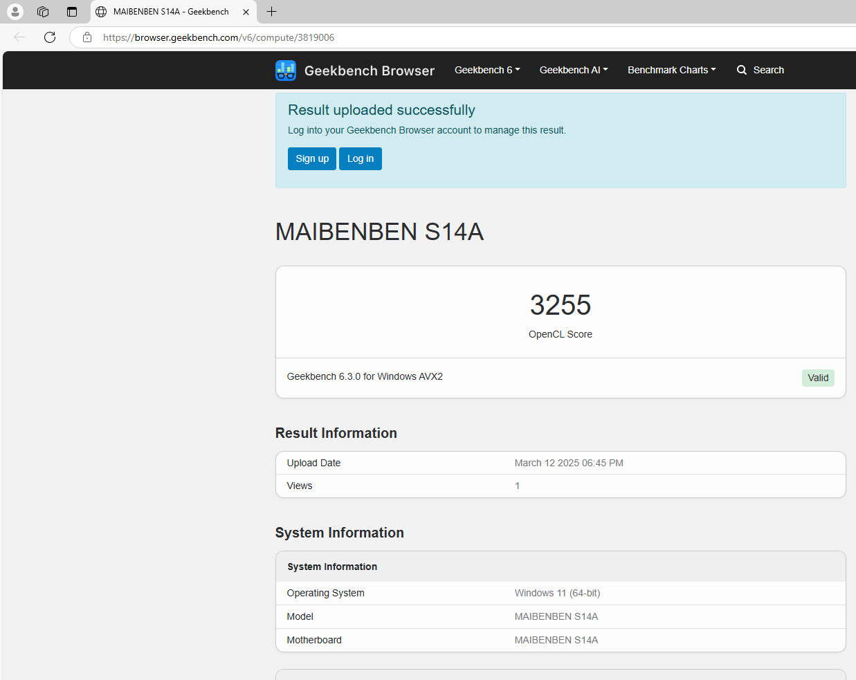This screenshot has height=680, width=856.
Task: Expand the Geekbench AI dropdown menu
Action: tap(574, 70)
